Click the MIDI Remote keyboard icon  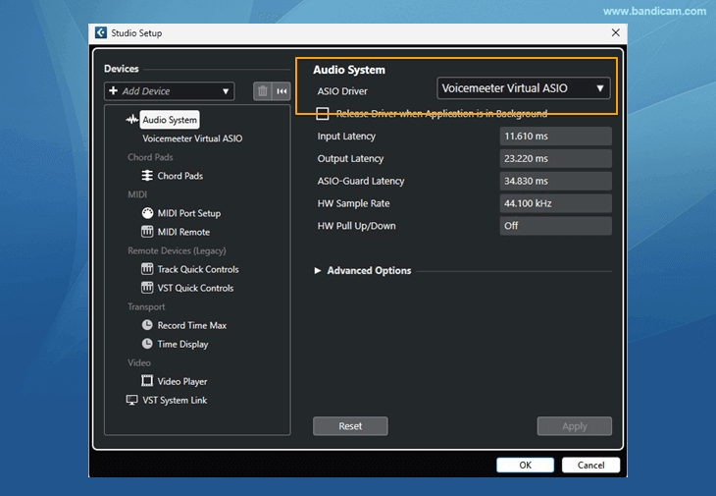tap(147, 232)
